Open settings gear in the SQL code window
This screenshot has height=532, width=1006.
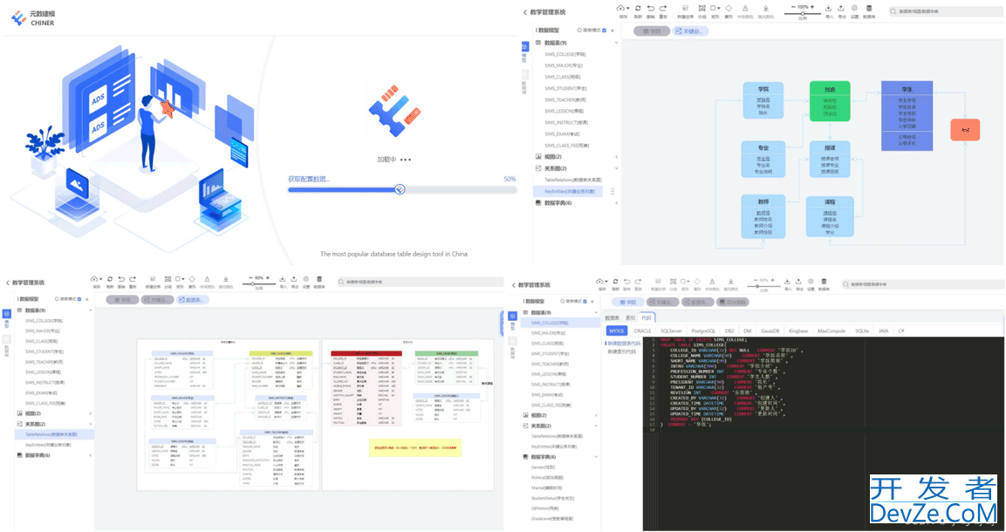click(811, 282)
